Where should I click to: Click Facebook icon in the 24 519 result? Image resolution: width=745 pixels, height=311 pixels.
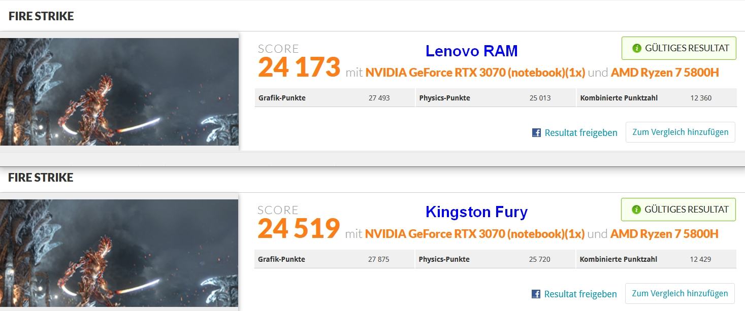536,294
